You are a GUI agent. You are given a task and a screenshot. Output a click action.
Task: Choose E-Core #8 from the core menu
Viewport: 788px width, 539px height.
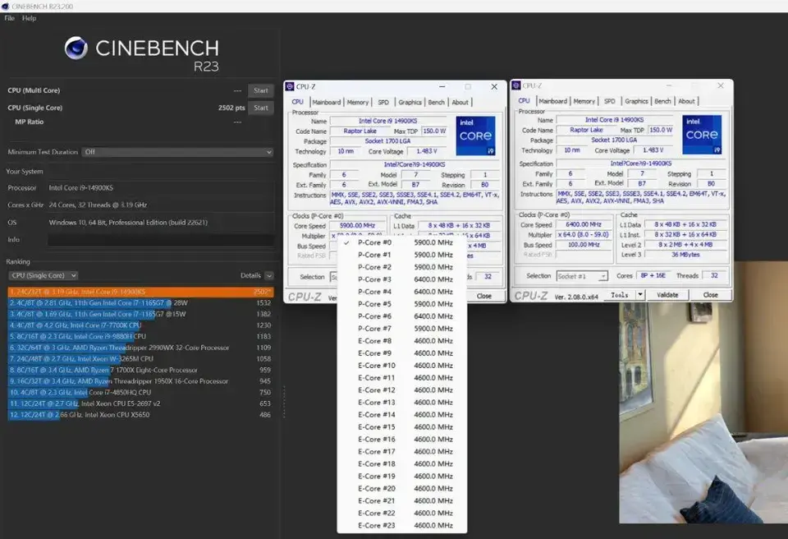(402, 341)
